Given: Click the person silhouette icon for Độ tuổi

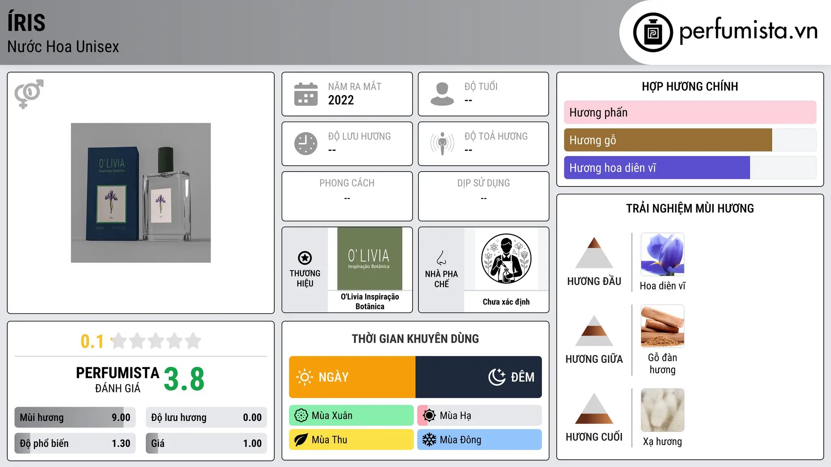Looking at the screenshot, I should (442, 94).
